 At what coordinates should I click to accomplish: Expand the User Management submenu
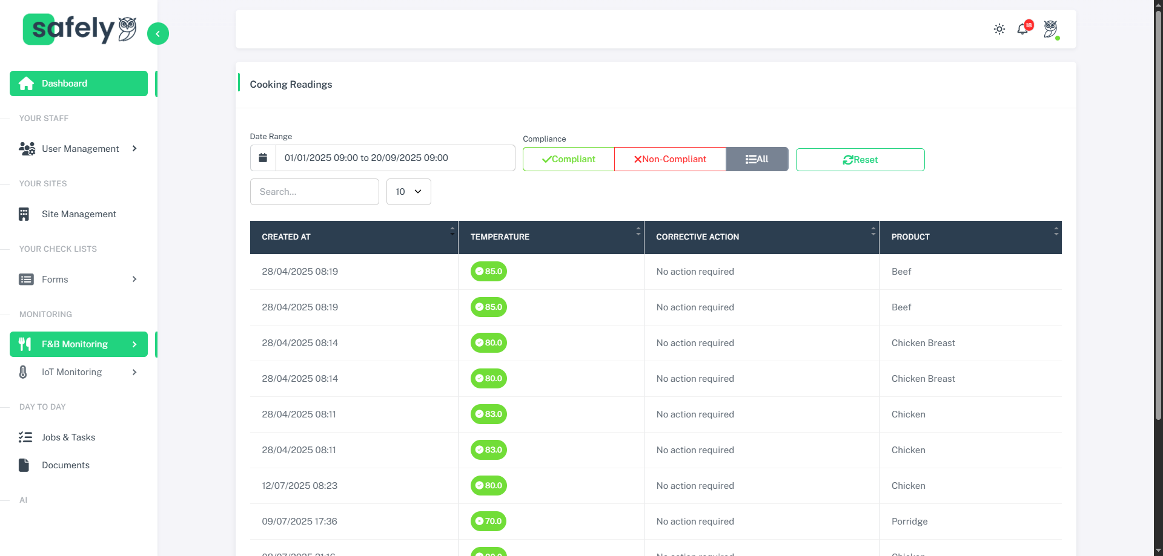[x=134, y=149]
